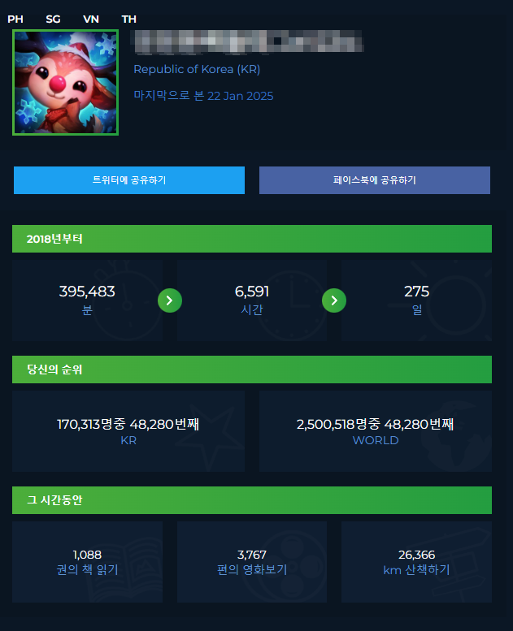The image size is (513, 631).
Task: Share on Facebook with the purple button
Action: (x=374, y=180)
